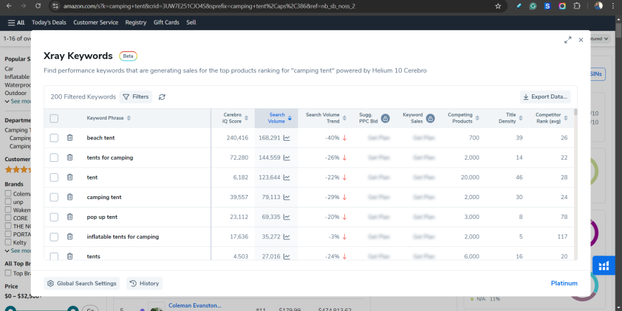Click trash icon for pop up tent
The height and width of the screenshot is (311, 622).
[x=70, y=217]
